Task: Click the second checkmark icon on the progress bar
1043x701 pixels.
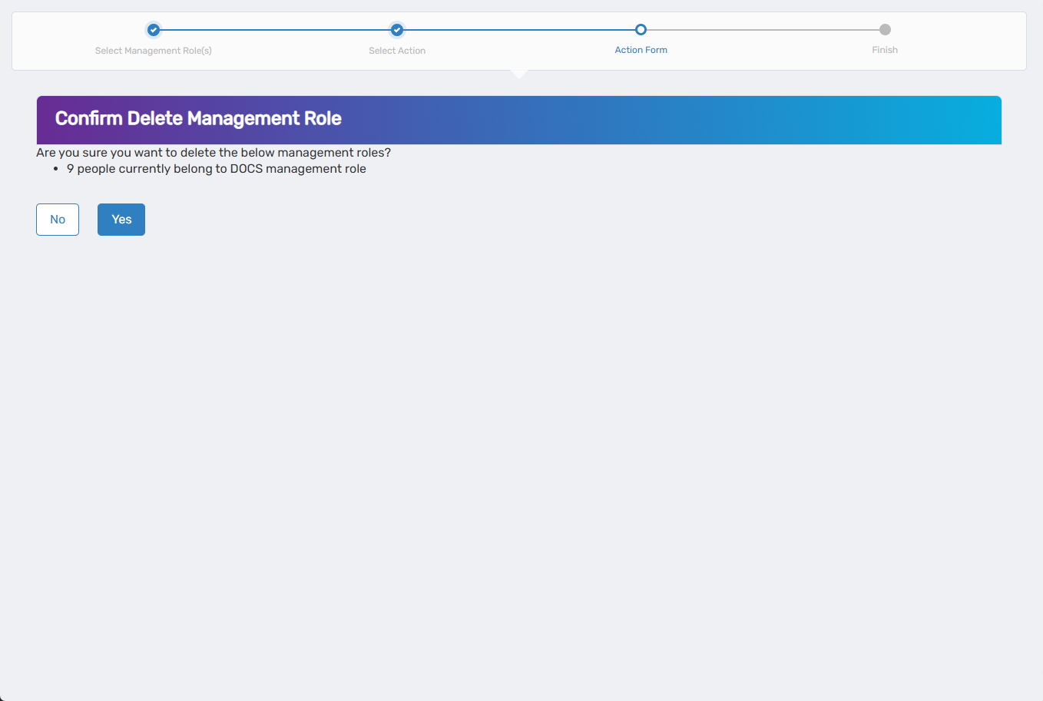Action: (x=396, y=30)
